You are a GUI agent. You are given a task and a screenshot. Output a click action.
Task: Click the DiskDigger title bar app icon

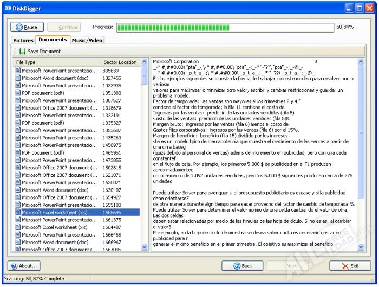[6, 8]
